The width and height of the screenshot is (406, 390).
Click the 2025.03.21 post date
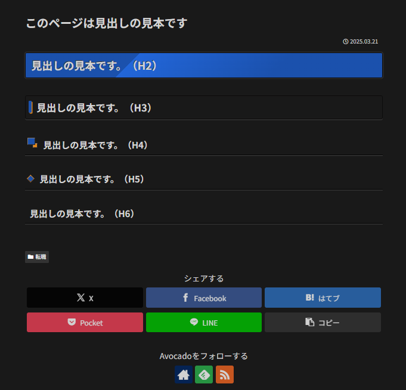pyautogui.click(x=364, y=42)
